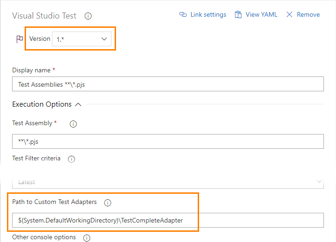This screenshot has height=242, width=336.
Task: Click the info icon beside Visual Studio Test
Action: click(88, 16)
